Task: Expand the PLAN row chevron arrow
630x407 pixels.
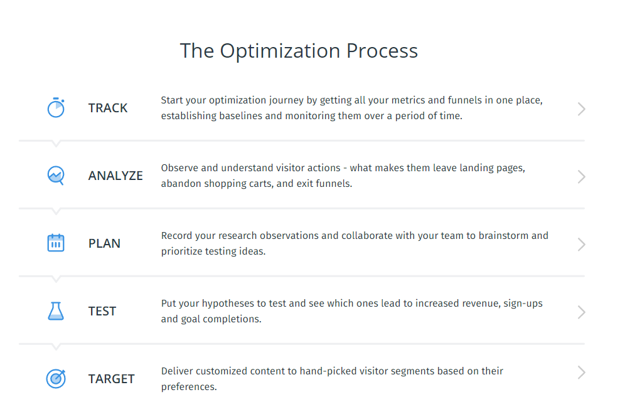Action: tap(582, 245)
